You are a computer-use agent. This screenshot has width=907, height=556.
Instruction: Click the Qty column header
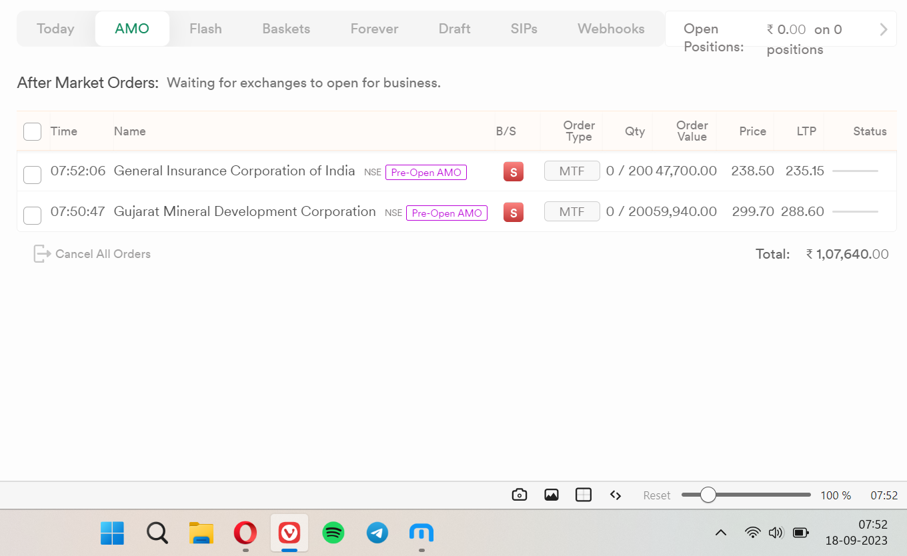coord(635,131)
